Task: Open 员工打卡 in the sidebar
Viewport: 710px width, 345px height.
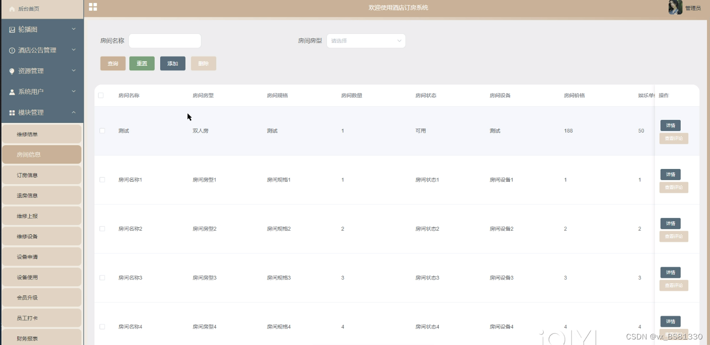Action: click(x=41, y=318)
